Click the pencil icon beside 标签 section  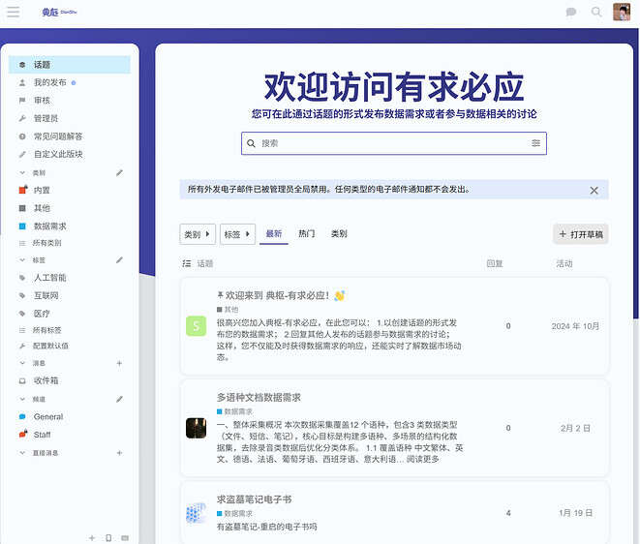click(x=120, y=260)
